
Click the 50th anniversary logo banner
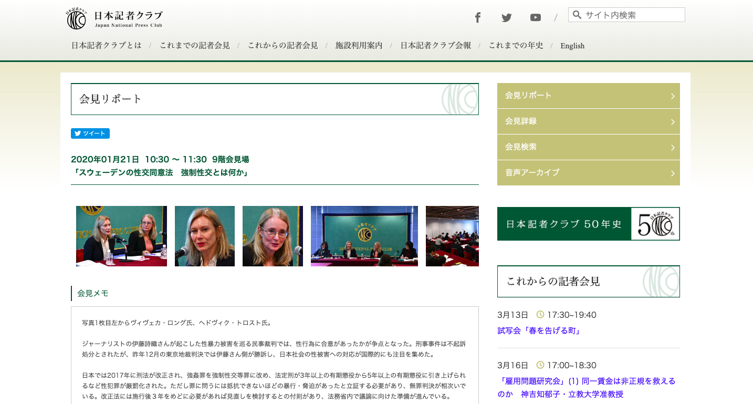tap(588, 224)
